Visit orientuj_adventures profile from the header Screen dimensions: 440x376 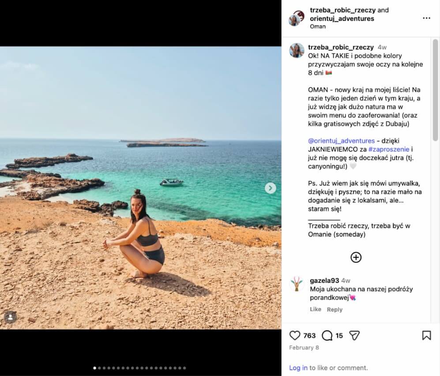pos(342,19)
